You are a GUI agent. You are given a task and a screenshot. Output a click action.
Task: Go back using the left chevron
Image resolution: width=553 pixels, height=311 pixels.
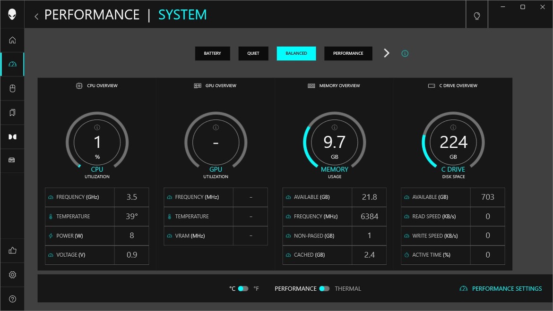(x=36, y=17)
